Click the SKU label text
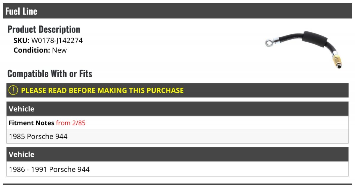The width and height of the screenshot is (355, 188). tap(22, 41)
